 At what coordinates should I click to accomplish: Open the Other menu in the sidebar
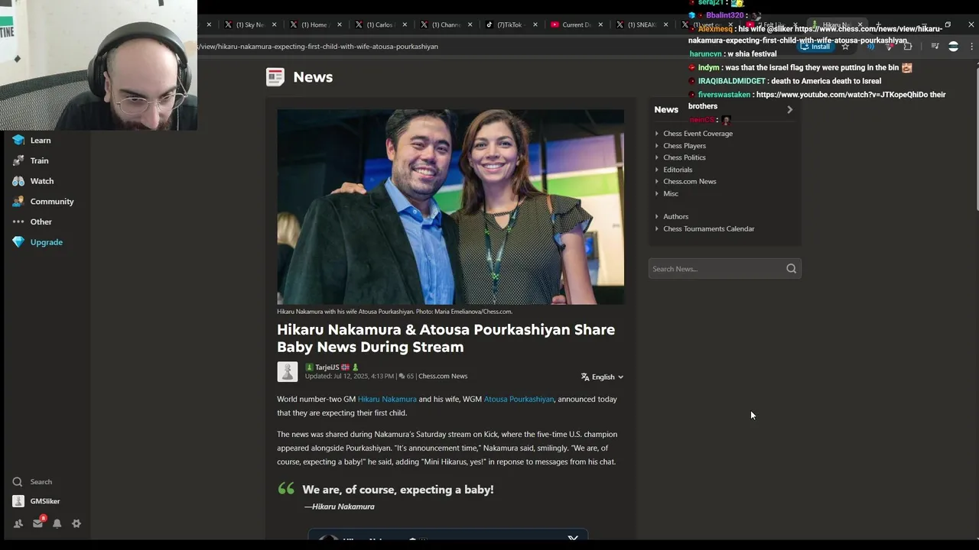click(x=31, y=222)
